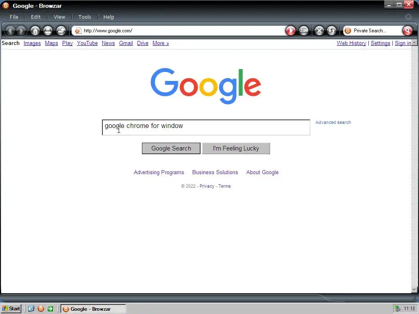Open the Terms link

click(x=225, y=186)
